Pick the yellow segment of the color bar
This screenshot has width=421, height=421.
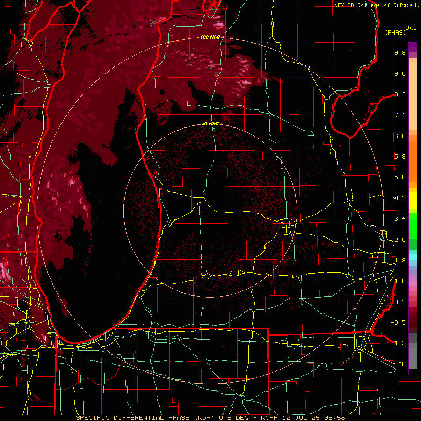(413, 200)
